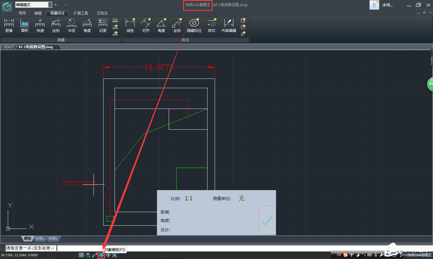Select the 距离 distance measure tool
The width and height of the screenshot is (433, 259).
pyautogui.click(x=9, y=26)
